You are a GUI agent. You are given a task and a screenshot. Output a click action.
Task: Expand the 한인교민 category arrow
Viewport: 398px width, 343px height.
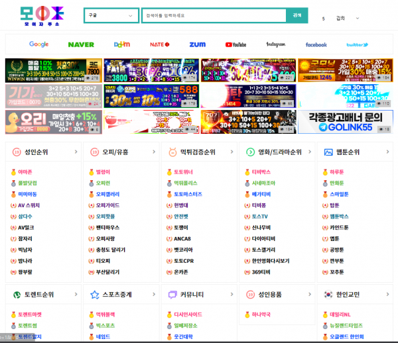coord(387,295)
